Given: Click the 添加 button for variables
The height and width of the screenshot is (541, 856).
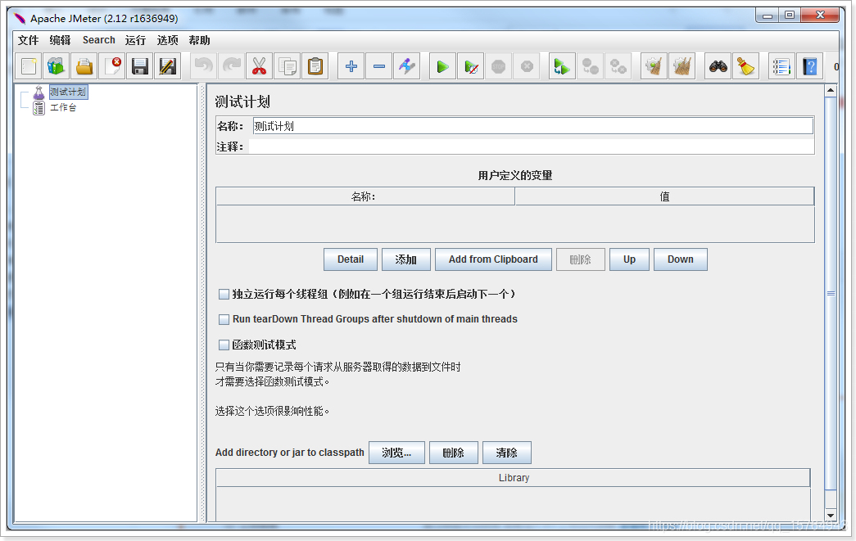Looking at the screenshot, I should [x=406, y=259].
